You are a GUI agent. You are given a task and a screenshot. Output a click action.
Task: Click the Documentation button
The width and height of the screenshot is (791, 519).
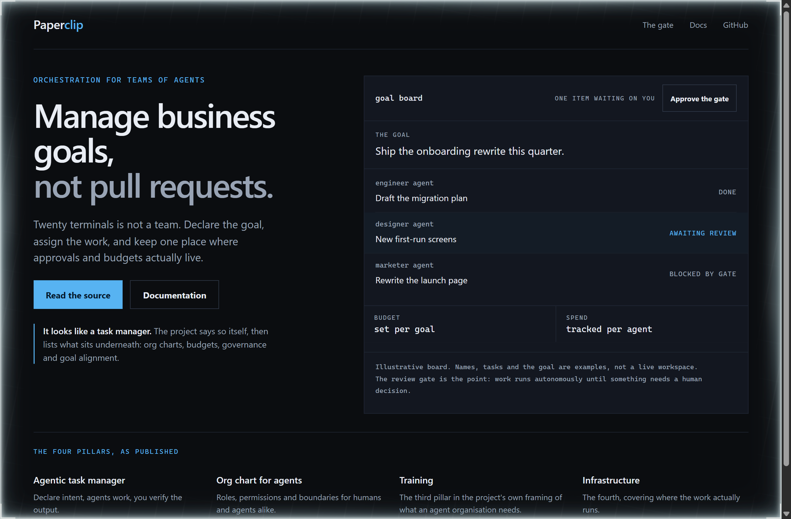pyautogui.click(x=175, y=295)
